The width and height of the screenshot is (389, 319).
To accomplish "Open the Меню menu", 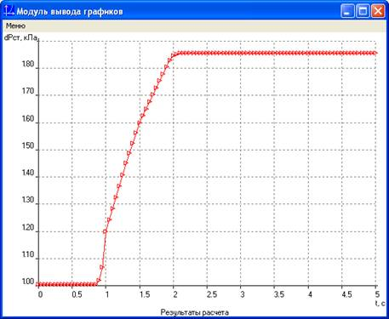I will coord(15,26).
